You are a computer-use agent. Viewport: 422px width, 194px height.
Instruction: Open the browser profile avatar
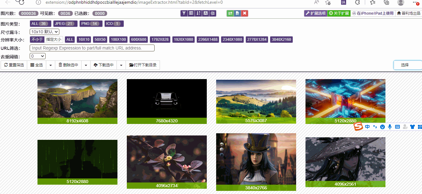point(401,2)
